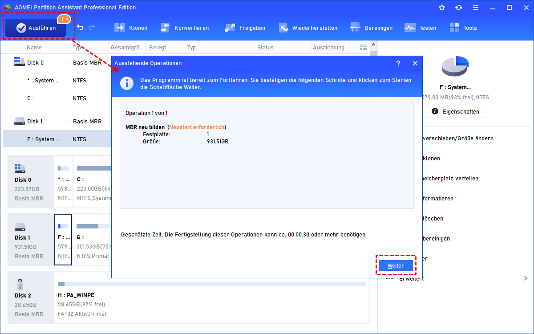Image resolution: width=534 pixels, height=334 pixels.
Task: Sort by the Name column header
Action: [x=34, y=47]
